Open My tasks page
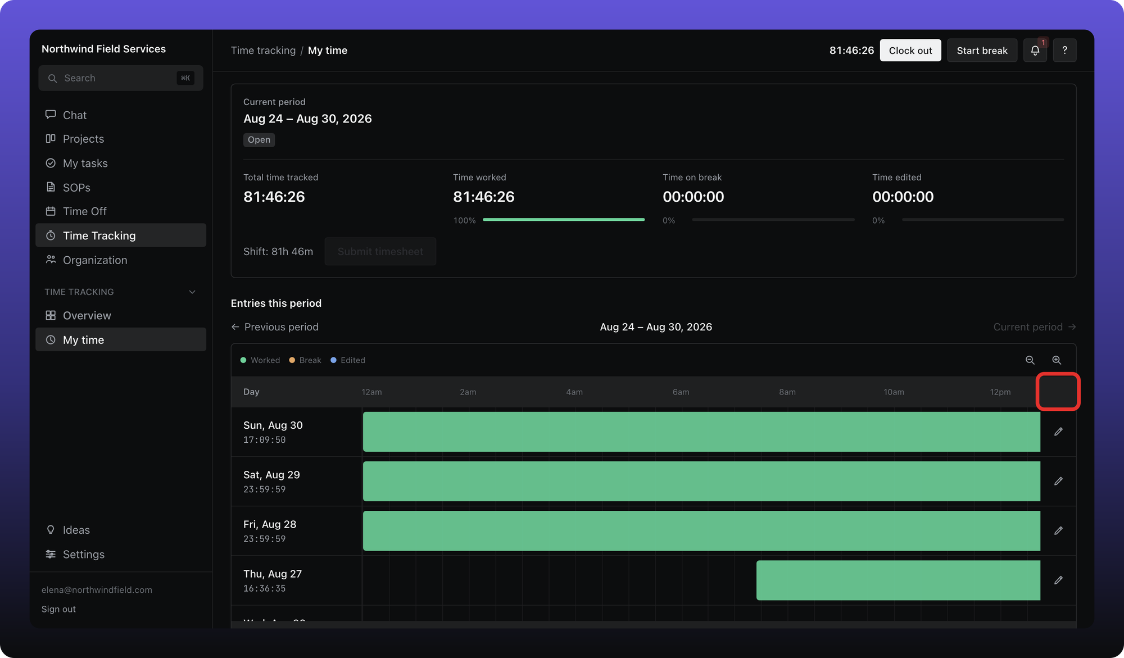This screenshot has height=658, width=1124. pos(121,163)
